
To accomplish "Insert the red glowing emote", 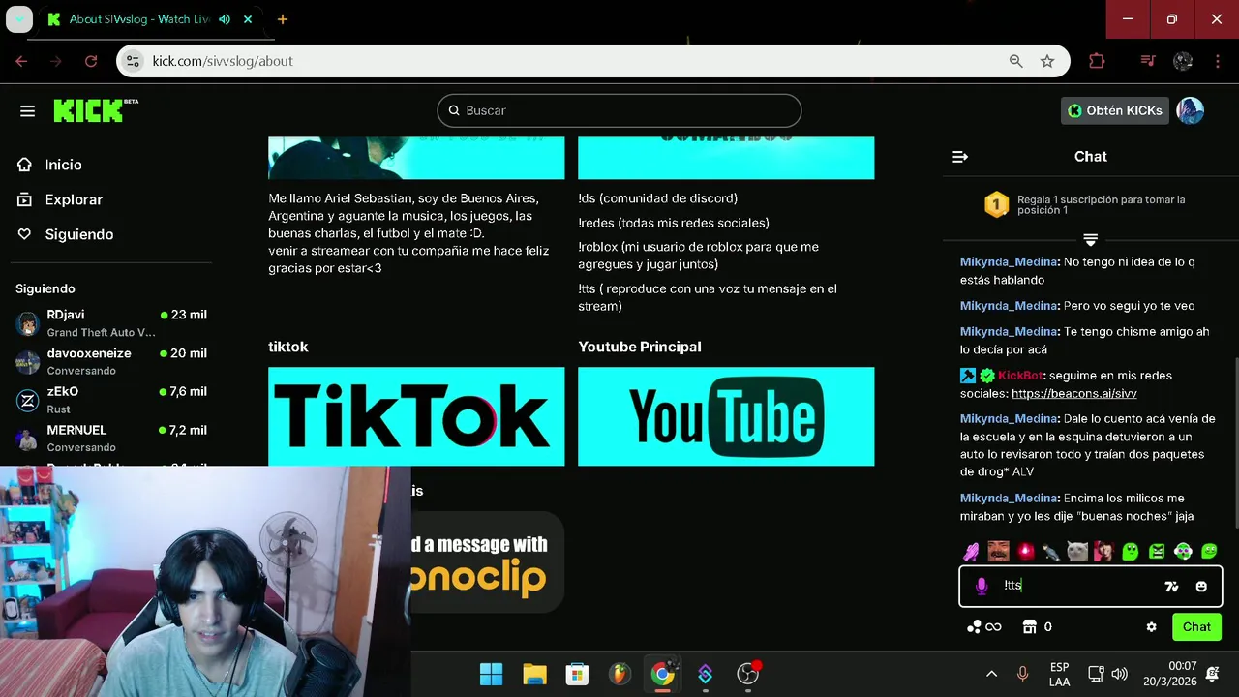I will tap(1025, 552).
